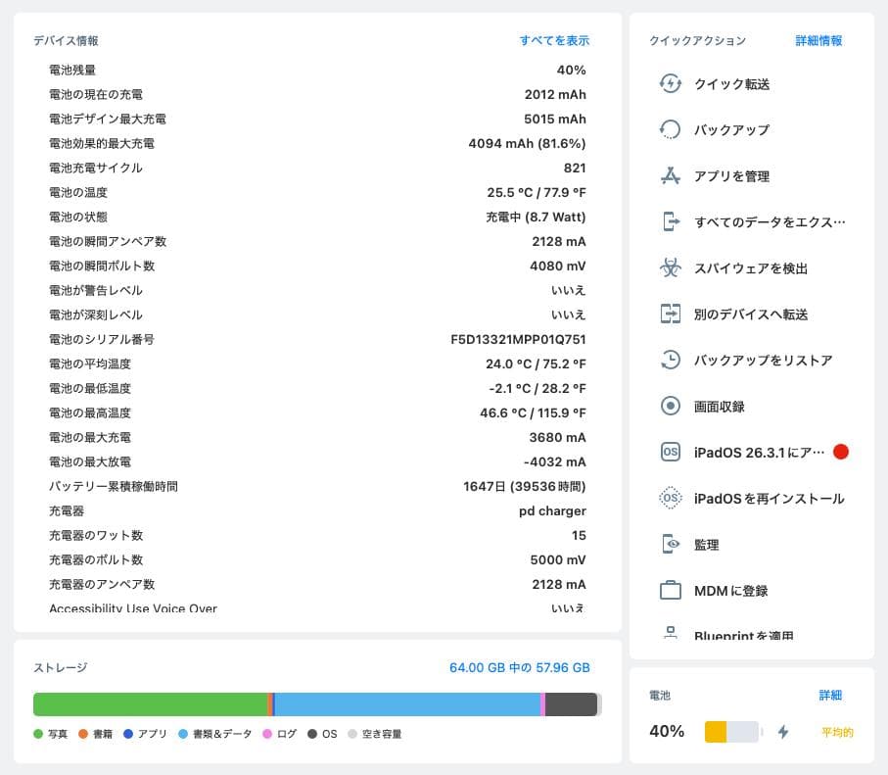This screenshot has width=888, height=775.
Task: Click value -2.1 °C / 28.2 °F
Action: pyautogui.click(x=537, y=388)
